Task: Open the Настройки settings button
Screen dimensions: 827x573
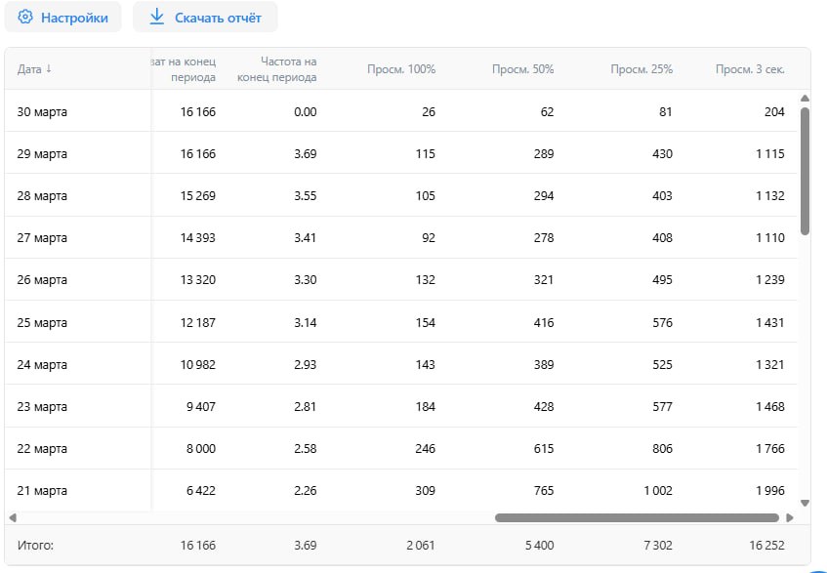Action: pos(62,17)
